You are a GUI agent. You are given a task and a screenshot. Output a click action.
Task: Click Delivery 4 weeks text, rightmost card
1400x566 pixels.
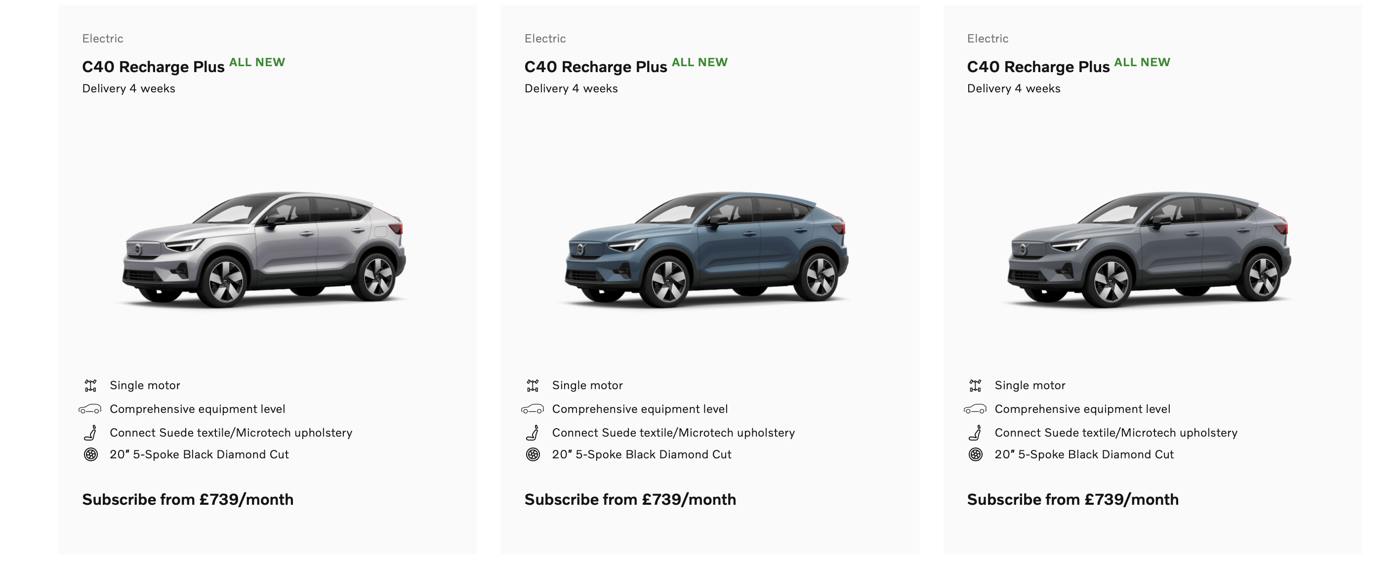click(x=1014, y=88)
